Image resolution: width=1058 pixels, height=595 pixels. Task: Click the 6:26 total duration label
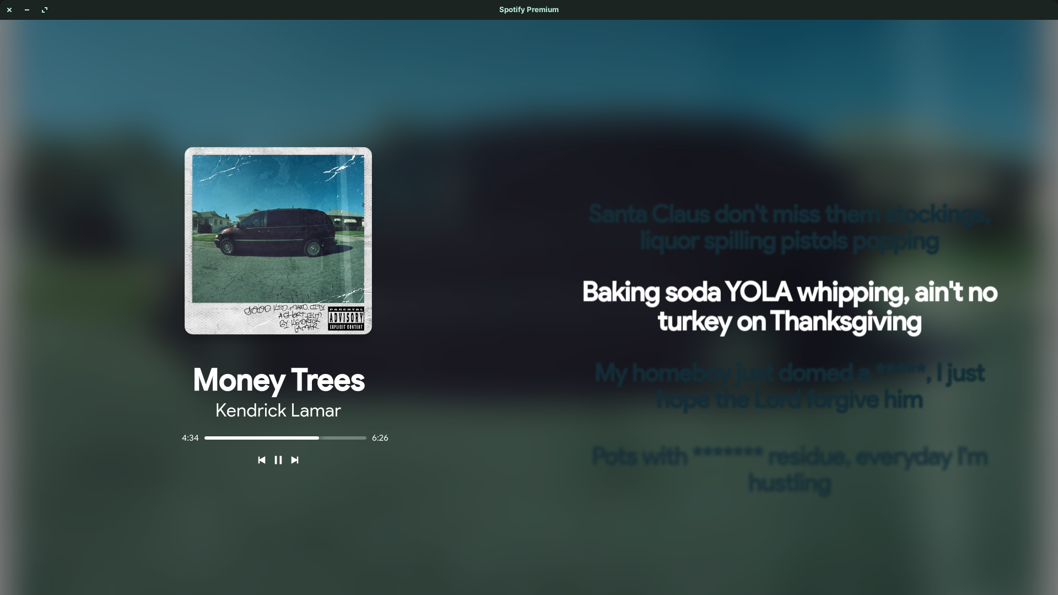point(380,438)
